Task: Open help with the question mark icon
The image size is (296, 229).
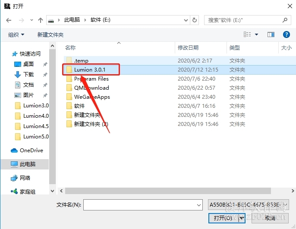Action: pos(286,35)
